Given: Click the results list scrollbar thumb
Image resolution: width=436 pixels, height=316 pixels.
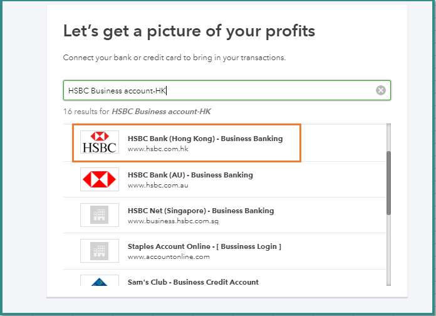Looking at the screenshot, I should tap(388, 183).
